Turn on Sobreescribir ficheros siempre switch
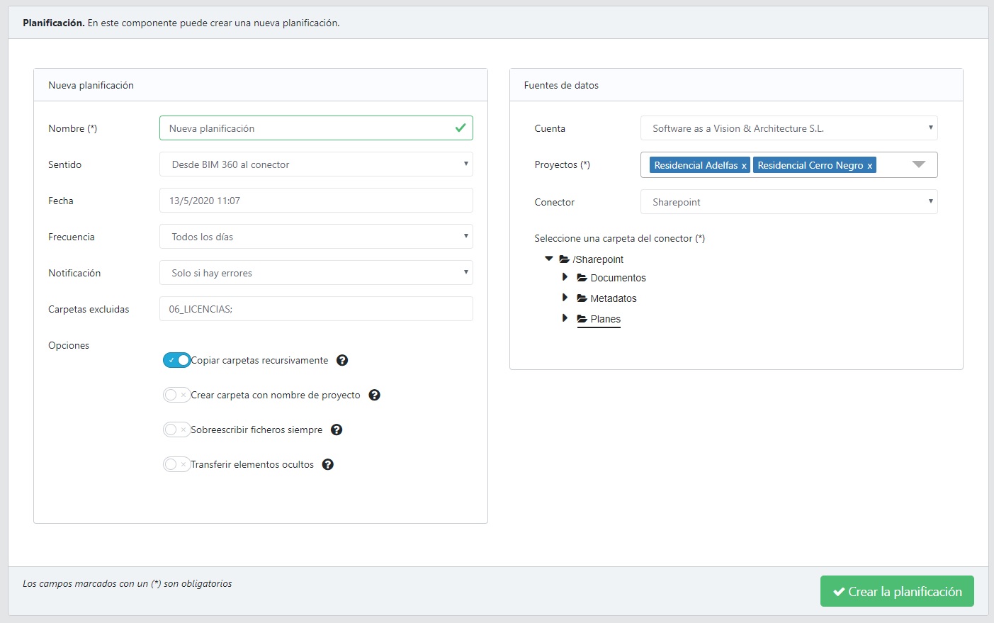The height and width of the screenshot is (623, 994). 176,430
